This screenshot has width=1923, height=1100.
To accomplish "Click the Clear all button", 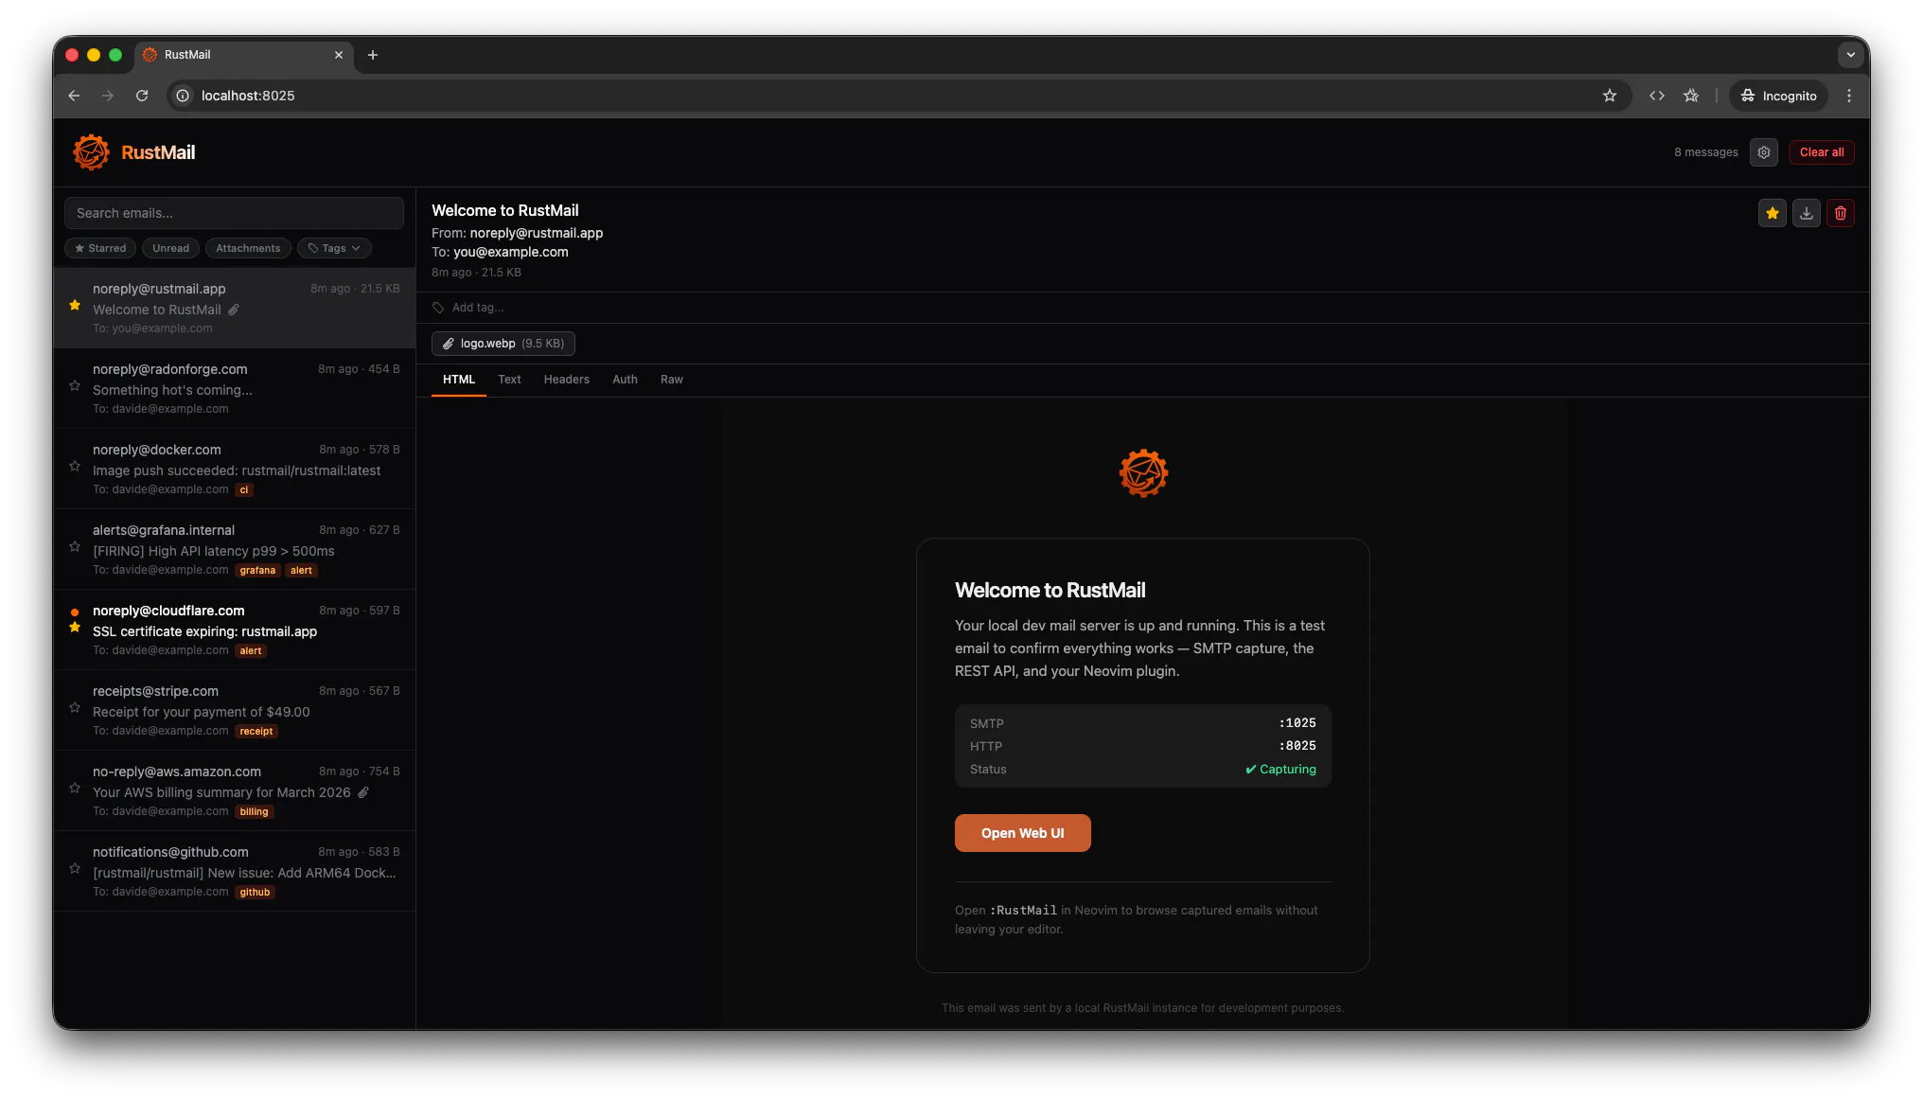I will pos(1822,152).
